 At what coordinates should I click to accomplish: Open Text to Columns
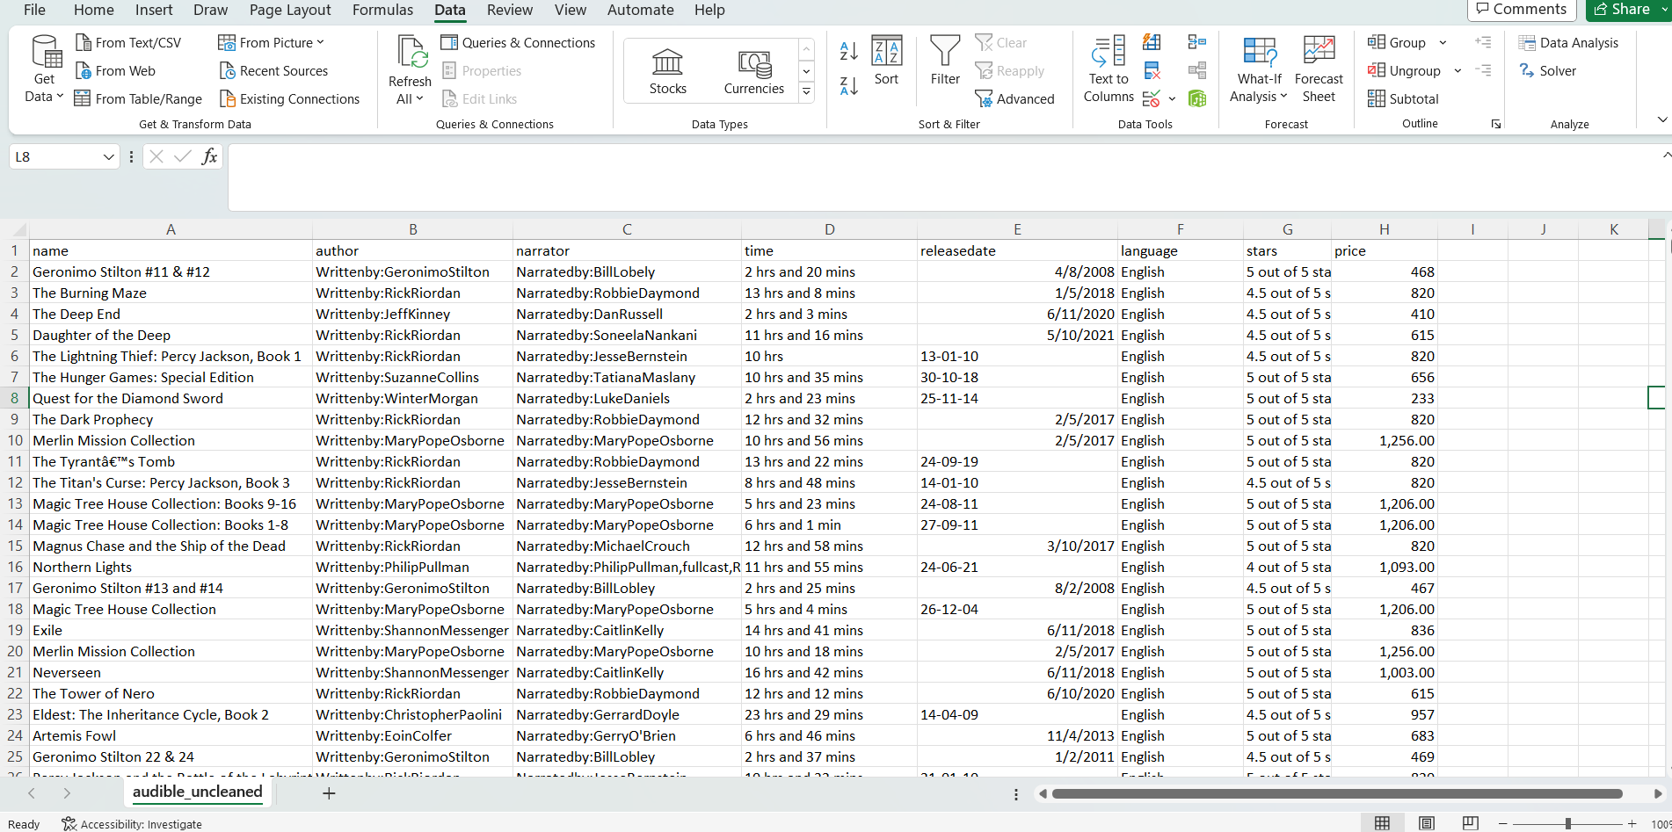coord(1107,70)
